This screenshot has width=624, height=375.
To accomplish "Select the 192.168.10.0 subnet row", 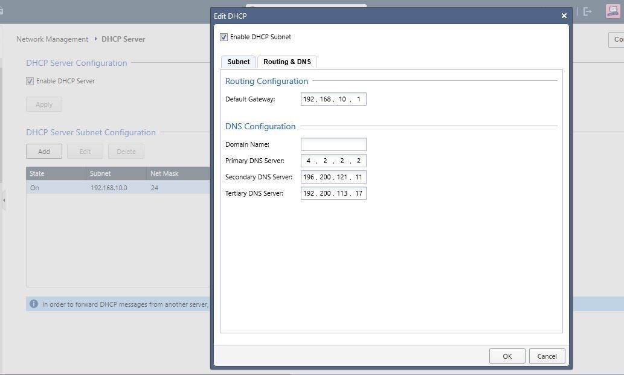I will click(109, 188).
